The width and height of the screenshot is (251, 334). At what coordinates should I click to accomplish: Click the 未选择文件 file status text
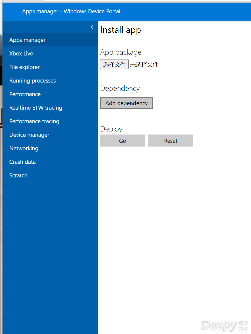click(144, 65)
